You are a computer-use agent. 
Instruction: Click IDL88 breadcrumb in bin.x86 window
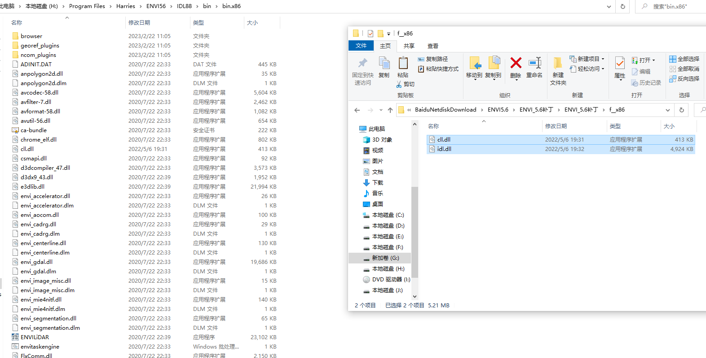pyautogui.click(x=184, y=6)
